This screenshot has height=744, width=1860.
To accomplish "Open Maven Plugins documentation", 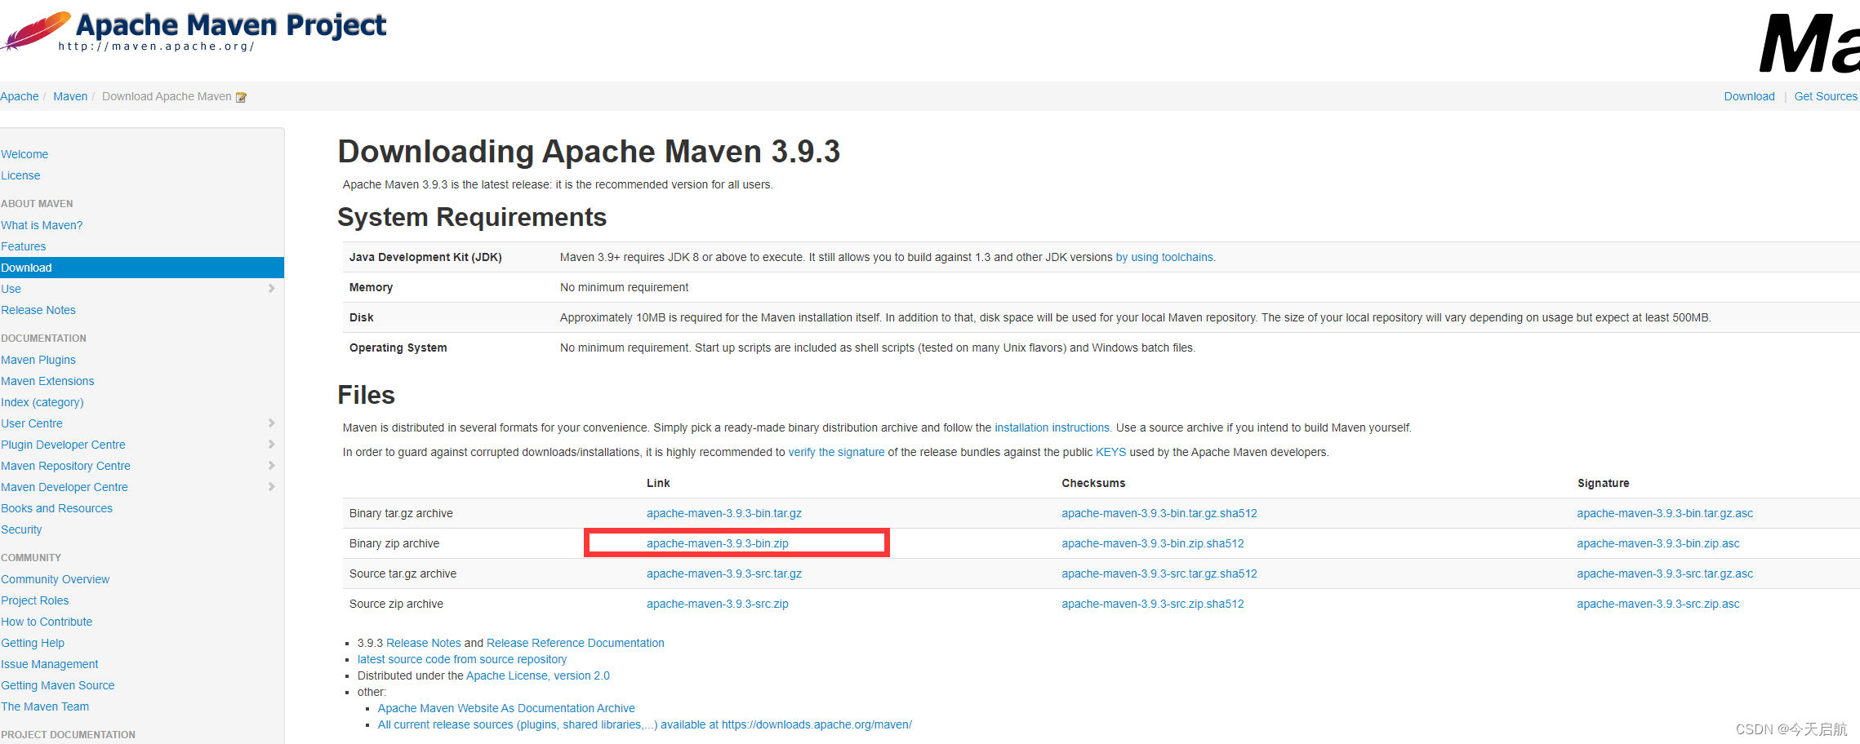I will tap(38, 360).
